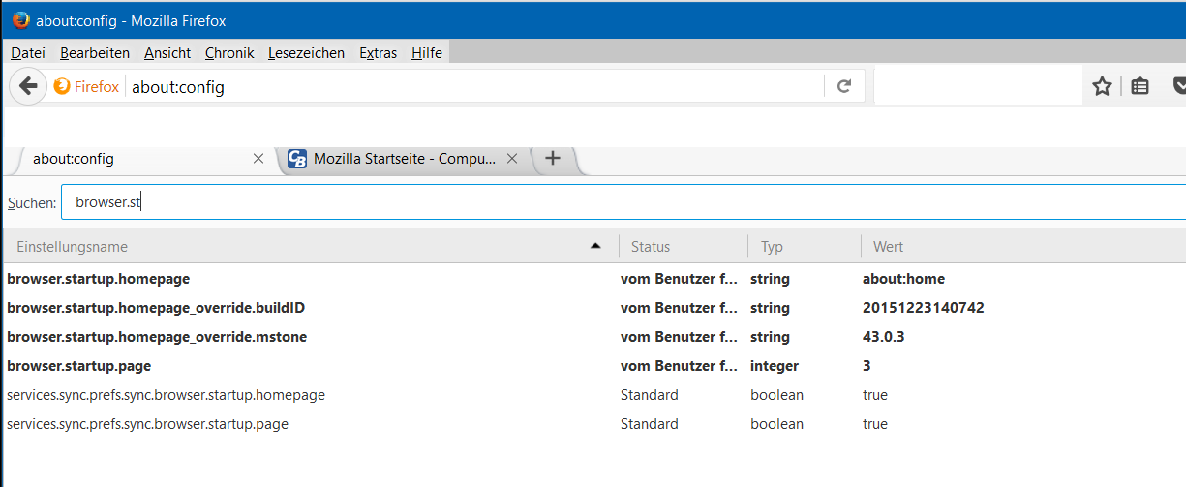
Task: Select browser.startup.homepage preference row
Action: pyautogui.click(x=594, y=279)
